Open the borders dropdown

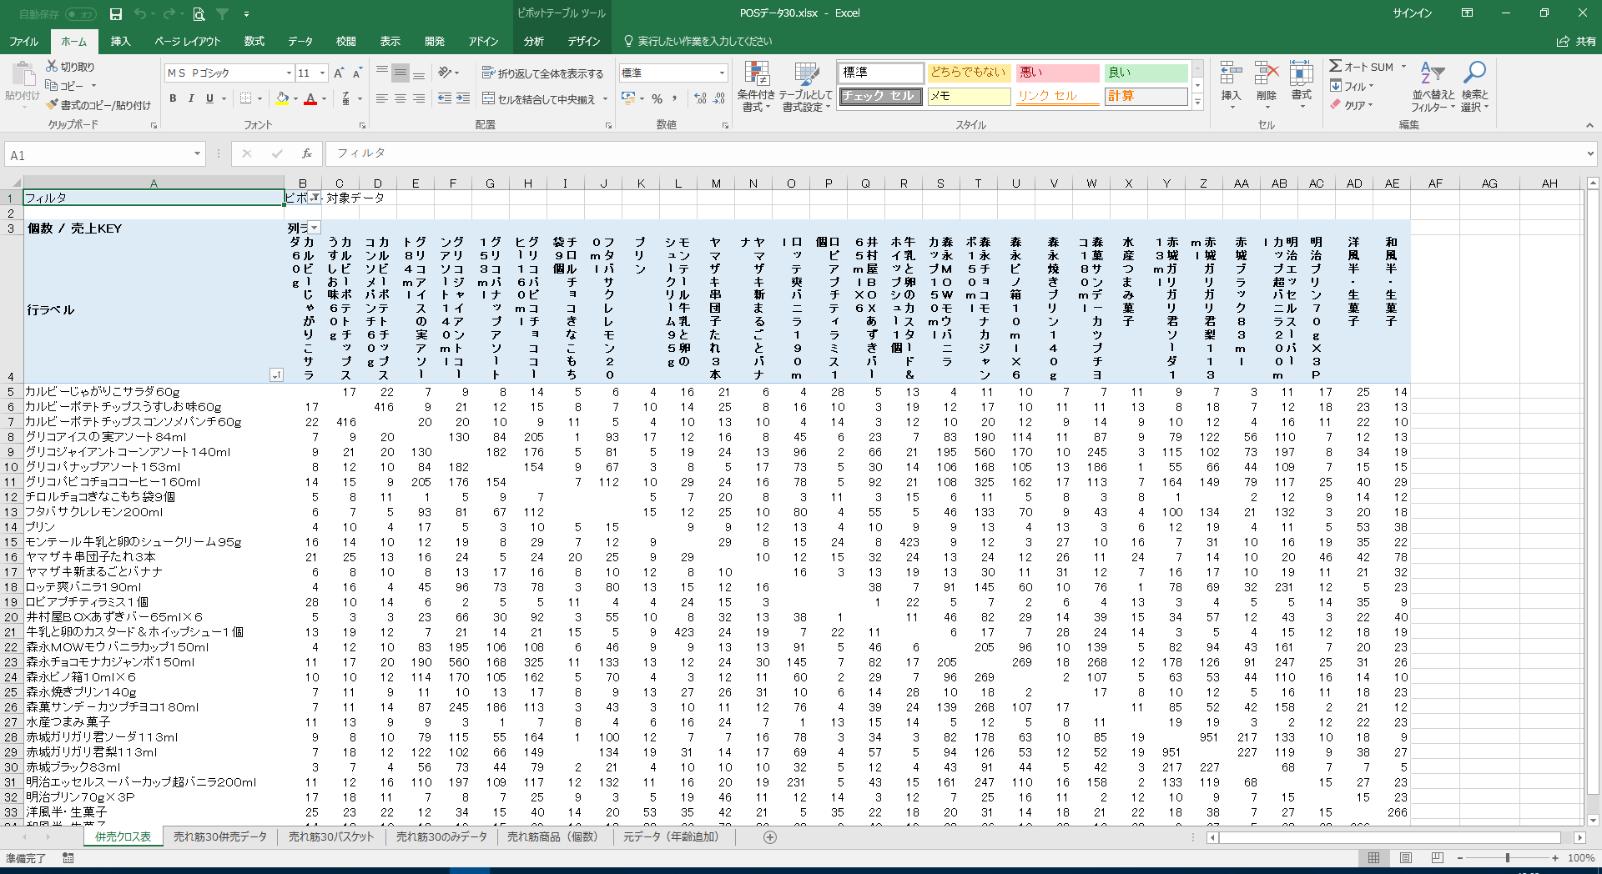pos(260,98)
